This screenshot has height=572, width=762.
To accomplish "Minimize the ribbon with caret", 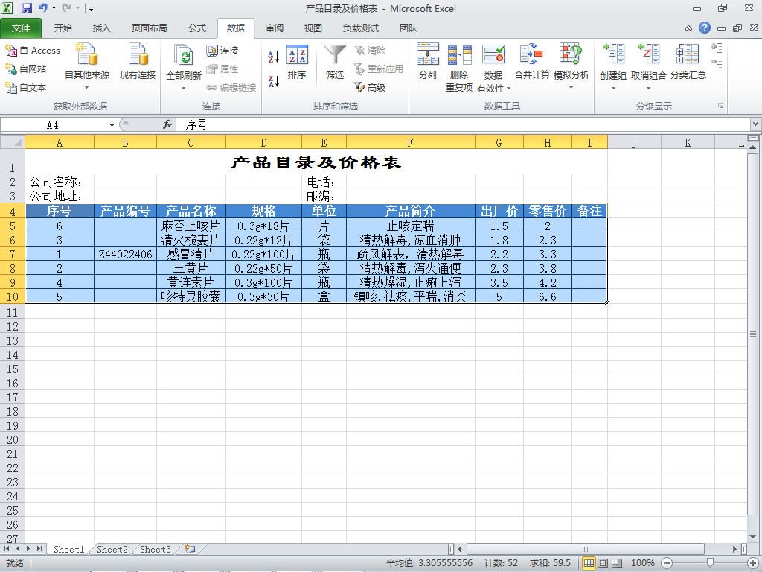I will tap(688, 28).
